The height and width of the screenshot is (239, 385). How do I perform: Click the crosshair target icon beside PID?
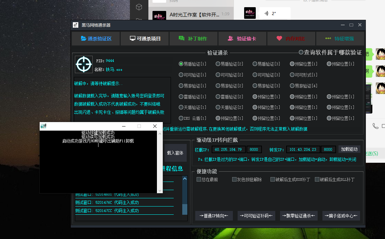(x=84, y=64)
